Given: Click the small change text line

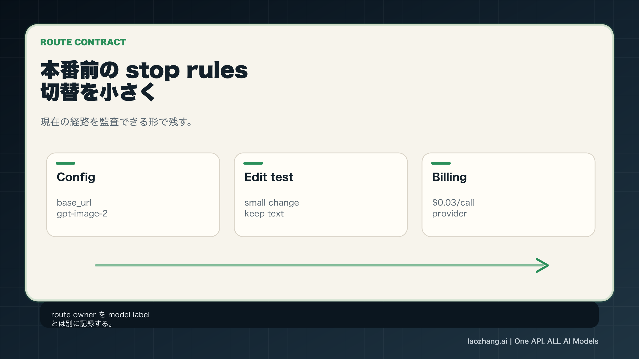Looking at the screenshot, I should (x=272, y=203).
